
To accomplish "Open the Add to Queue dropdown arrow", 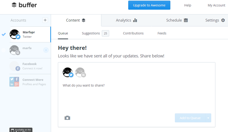I will click(208, 118).
